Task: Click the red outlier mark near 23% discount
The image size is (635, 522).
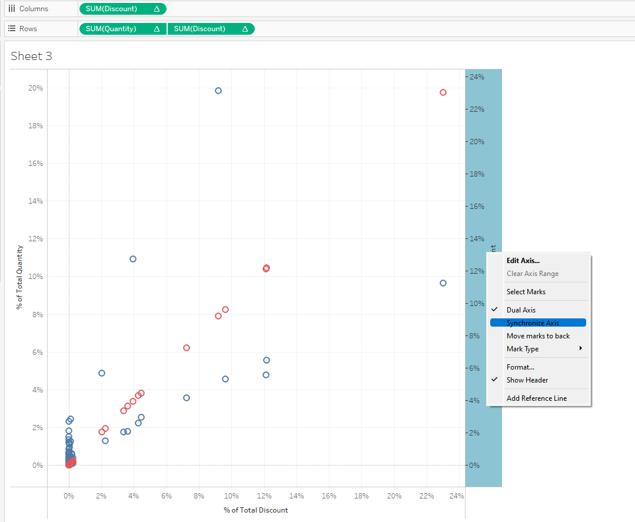Action: click(443, 92)
